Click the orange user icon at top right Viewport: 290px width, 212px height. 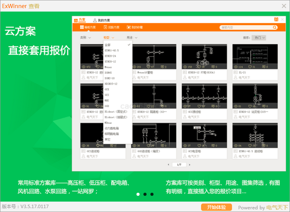click(276, 20)
